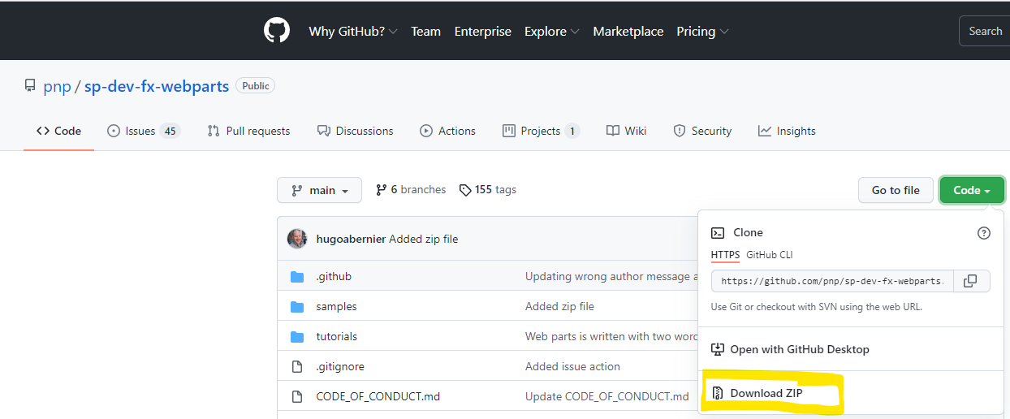Open the Added zip file commit message
This screenshot has width=1010, height=419.
tap(423, 239)
